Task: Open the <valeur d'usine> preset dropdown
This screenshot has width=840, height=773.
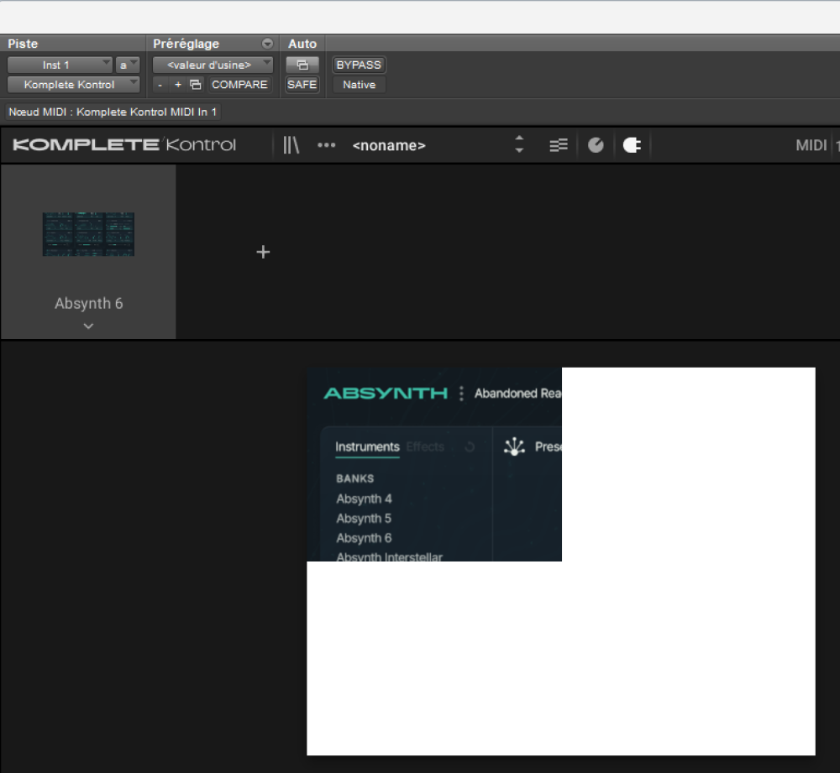Action: point(213,65)
